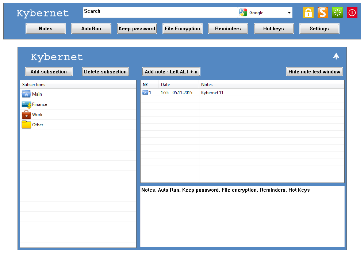
Task: Click the yellow padlock lock icon
Action: 308,13
